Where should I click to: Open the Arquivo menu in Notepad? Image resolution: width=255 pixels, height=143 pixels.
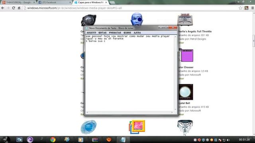tap(91, 33)
